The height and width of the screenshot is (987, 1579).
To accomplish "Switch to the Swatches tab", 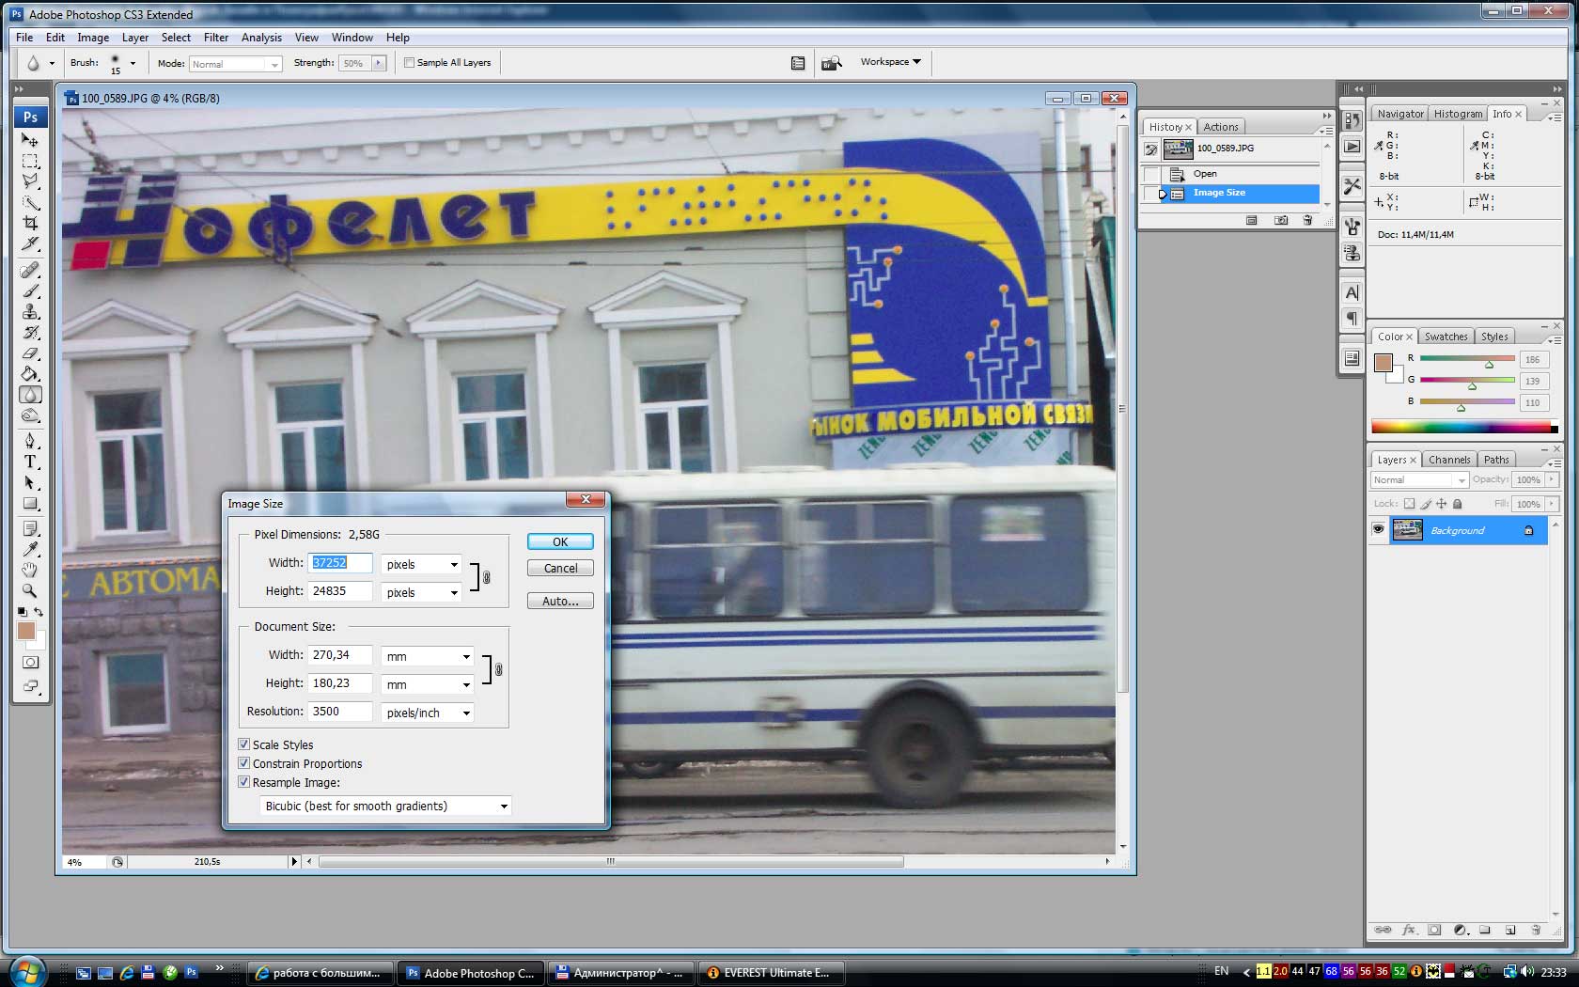I will [x=1446, y=337].
